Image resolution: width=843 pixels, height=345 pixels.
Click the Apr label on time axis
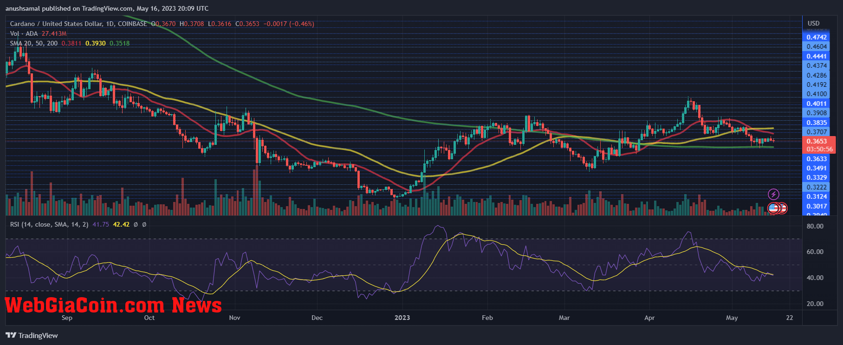click(x=649, y=318)
